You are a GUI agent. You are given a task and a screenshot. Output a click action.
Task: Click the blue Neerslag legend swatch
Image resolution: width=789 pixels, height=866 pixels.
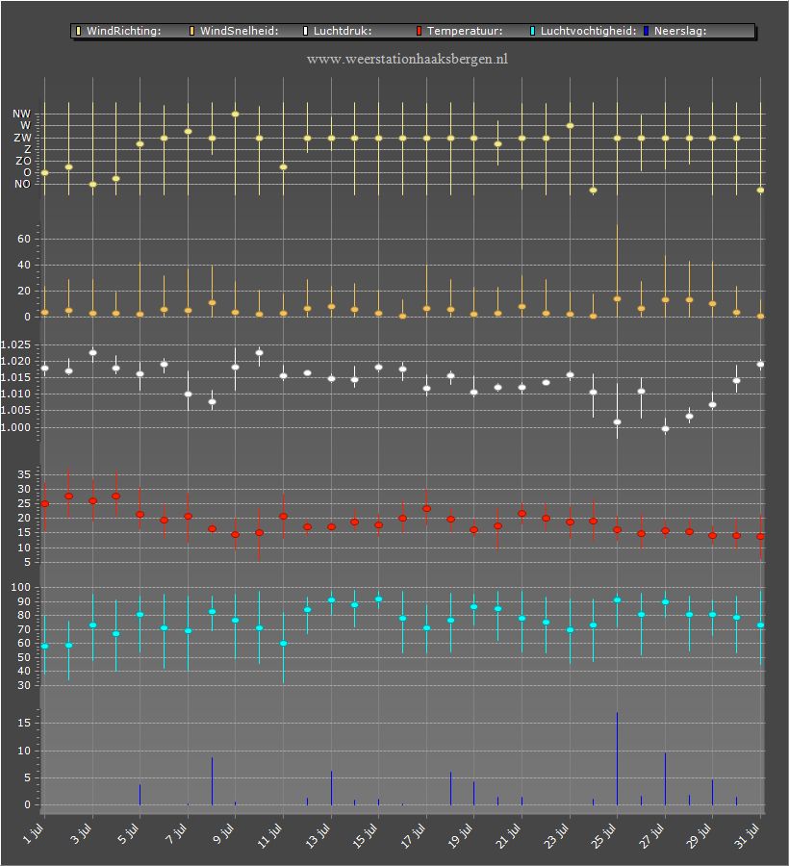click(x=646, y=31)
